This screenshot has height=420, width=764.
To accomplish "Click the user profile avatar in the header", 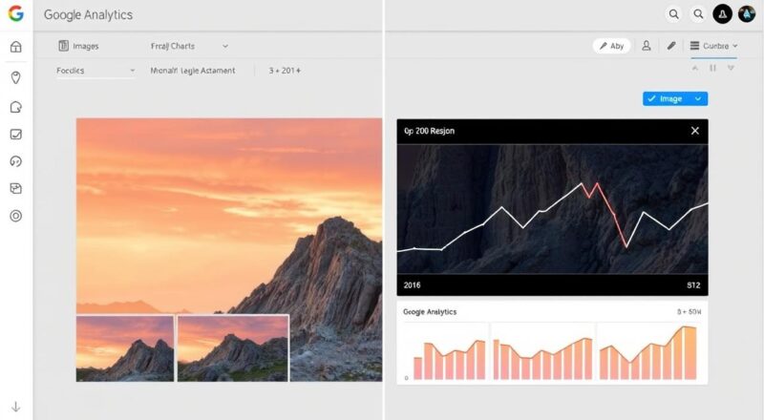I will tap(747, 14).
